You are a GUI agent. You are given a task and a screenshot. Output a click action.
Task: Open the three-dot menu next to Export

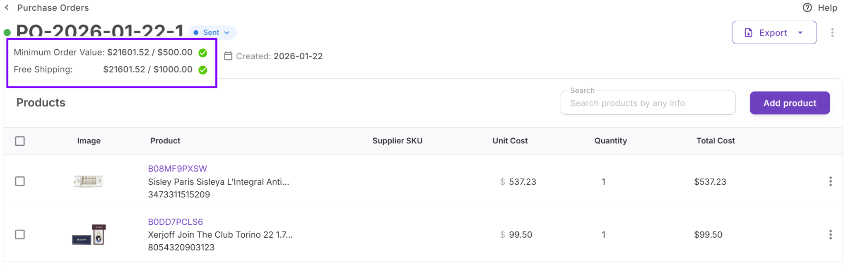(831, 32)
